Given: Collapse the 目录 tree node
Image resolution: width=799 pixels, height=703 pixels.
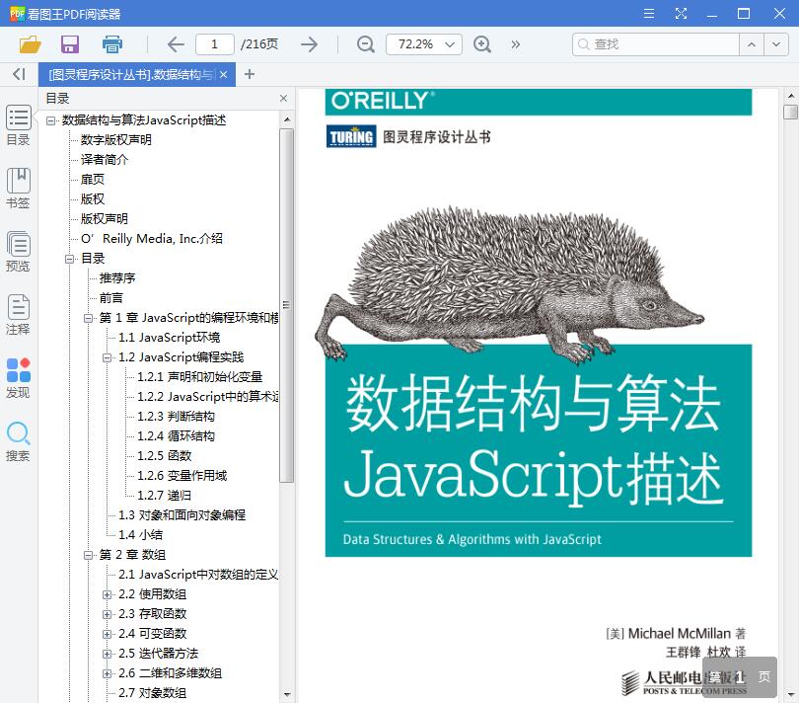Looking at the screenshot, I should 69,259.
